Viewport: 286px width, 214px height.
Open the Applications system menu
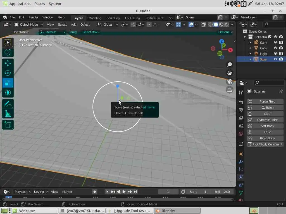click(20, 4)
